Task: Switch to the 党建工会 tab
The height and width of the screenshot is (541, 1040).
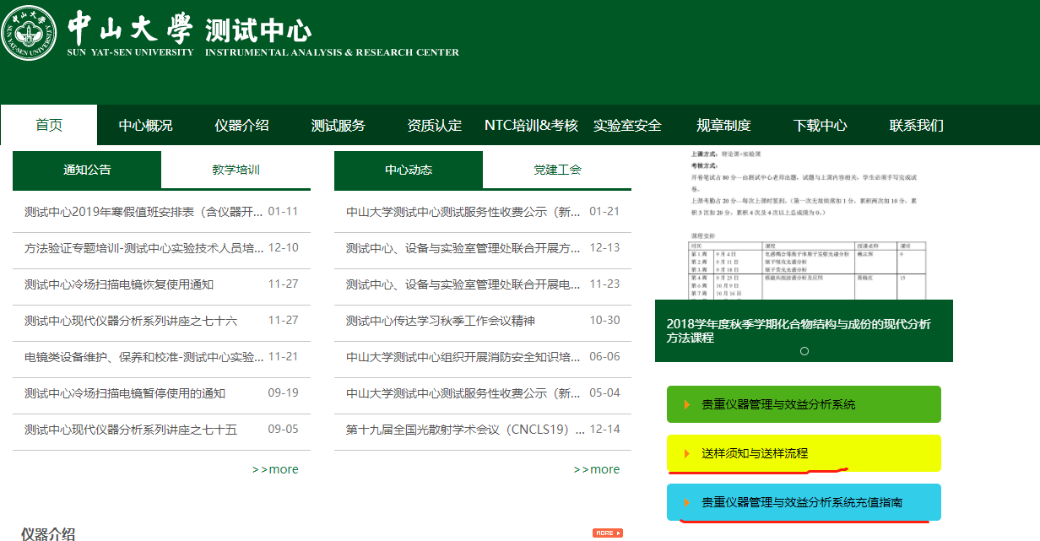Action: [557, 170]
